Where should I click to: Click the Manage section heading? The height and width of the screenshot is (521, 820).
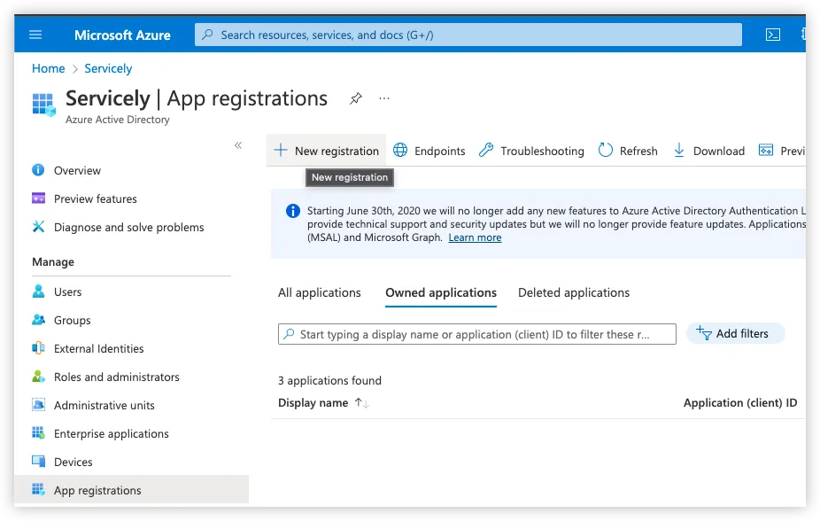coord(53,262)
